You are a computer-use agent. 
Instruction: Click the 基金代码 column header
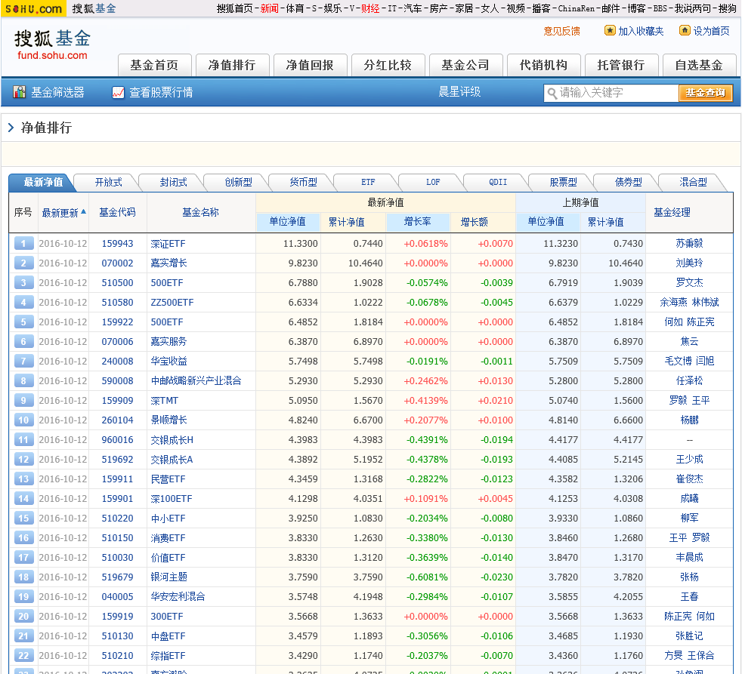117,213
